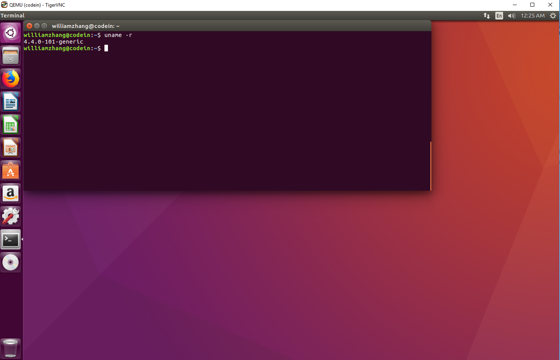Click the TigerVNC application icon in title bar
The height and width of the screenshot is (360, 560).
(4, 5)
